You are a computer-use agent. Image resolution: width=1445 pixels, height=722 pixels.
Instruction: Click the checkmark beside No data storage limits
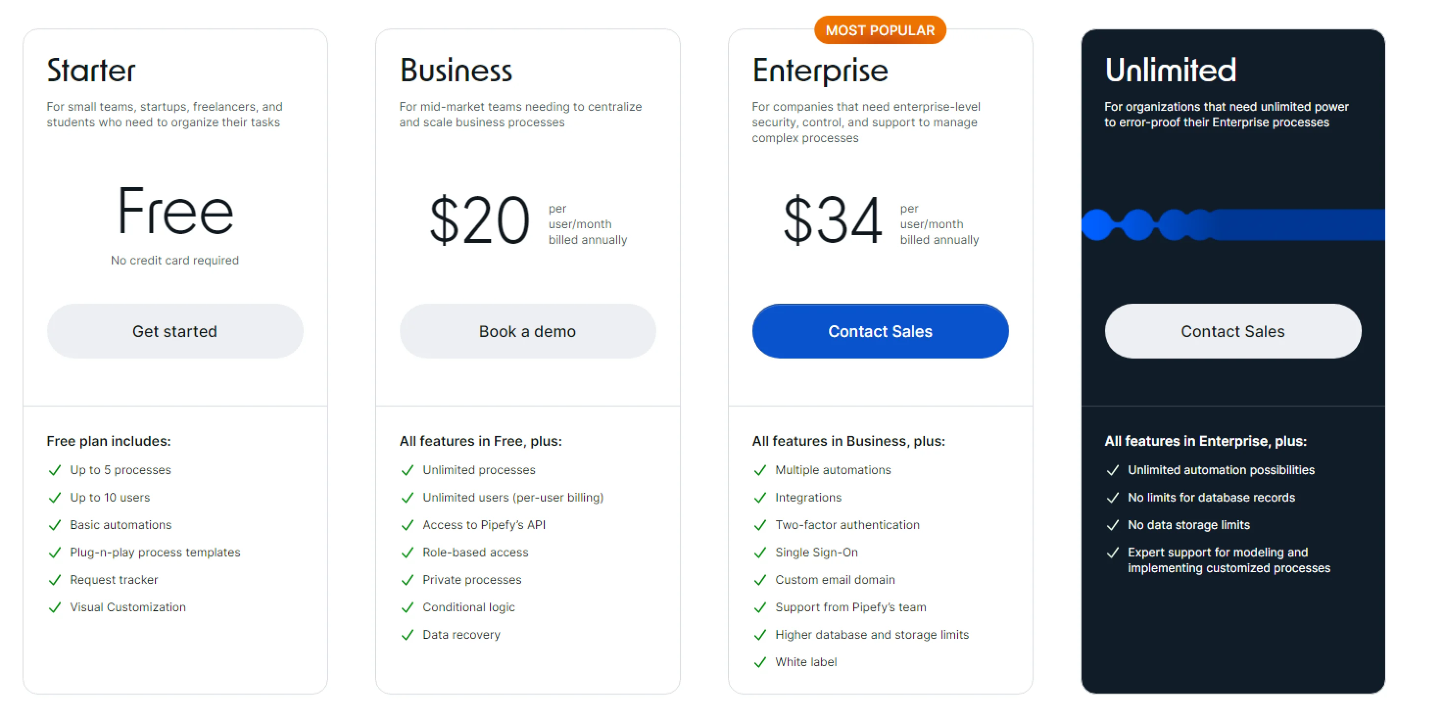pyautogui.click(x=1113, y=525)
